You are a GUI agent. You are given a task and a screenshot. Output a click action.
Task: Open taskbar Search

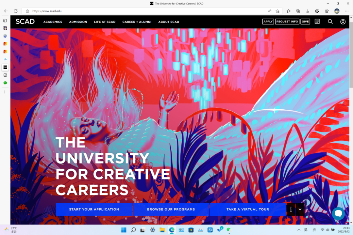click(x=133, y=230)
